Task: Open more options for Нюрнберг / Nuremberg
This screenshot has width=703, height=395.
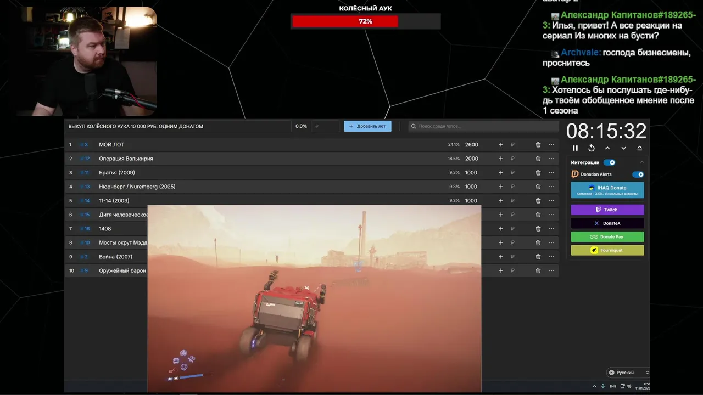Action: 551,187
